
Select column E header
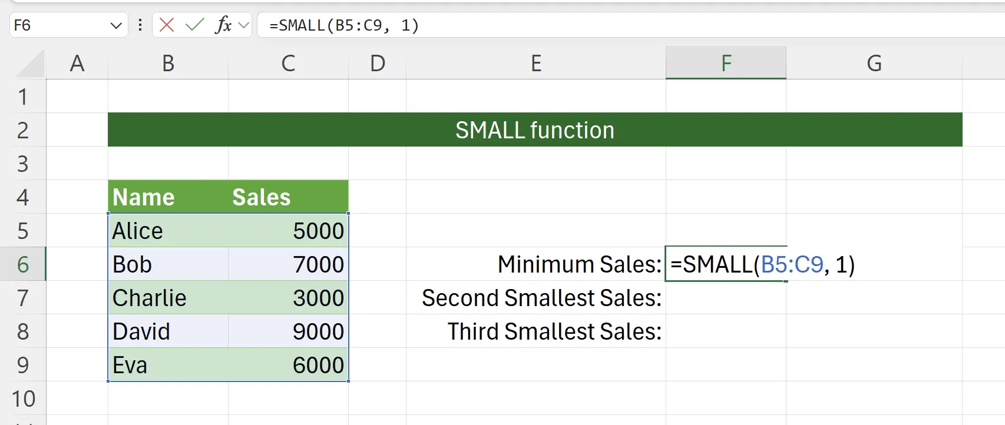click(536, 63)
